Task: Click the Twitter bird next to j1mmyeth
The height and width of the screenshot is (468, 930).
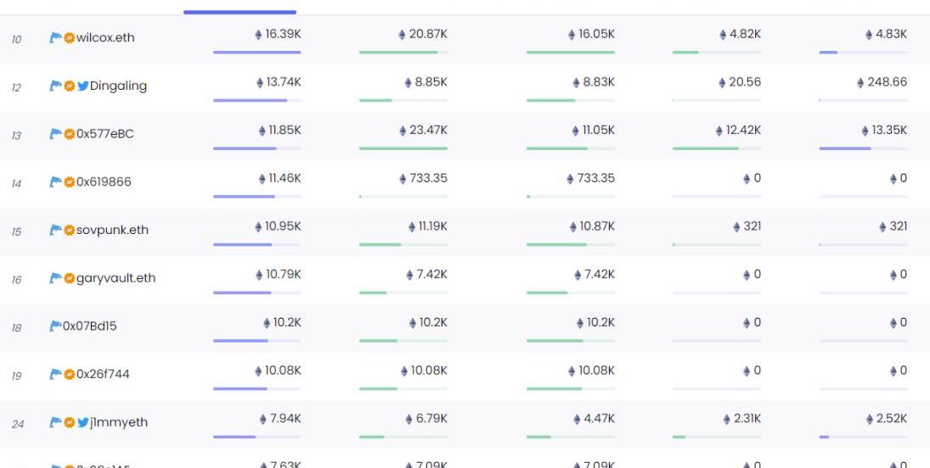Action: pyautogui.click(x=82, y=422)
